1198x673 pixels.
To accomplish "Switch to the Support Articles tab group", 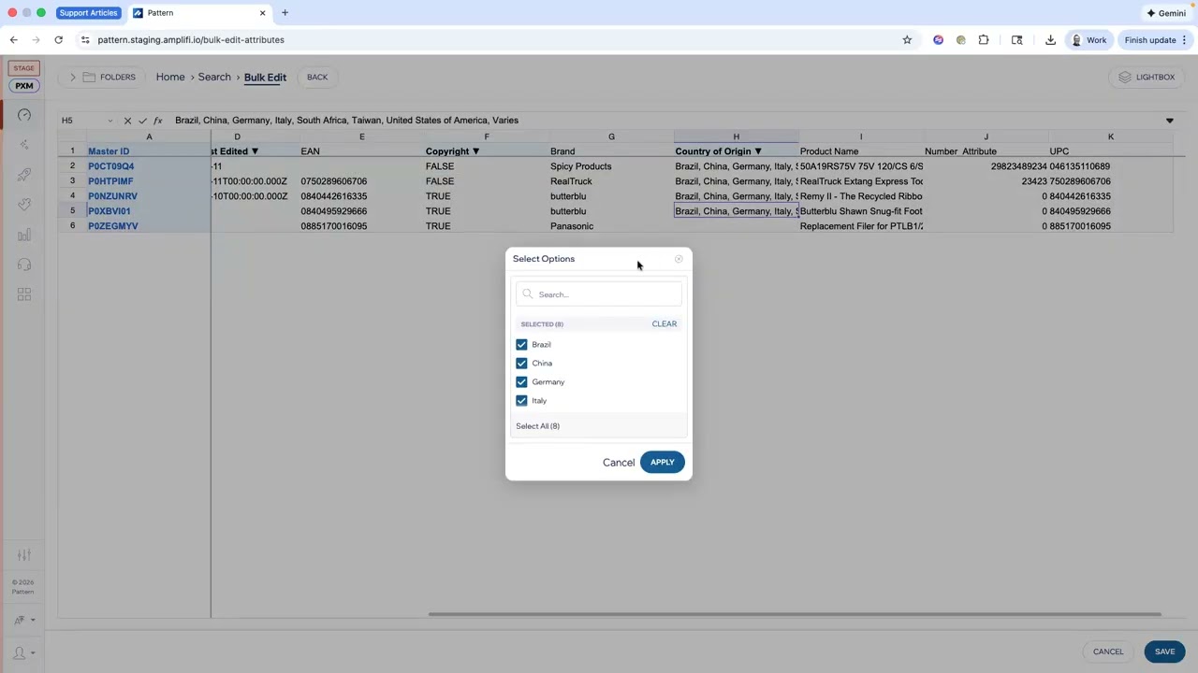I will pos(88,13).
